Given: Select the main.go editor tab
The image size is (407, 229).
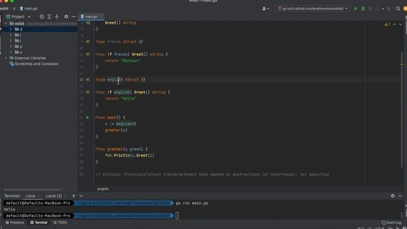Looking at the screenshot, I should (92, 17).
